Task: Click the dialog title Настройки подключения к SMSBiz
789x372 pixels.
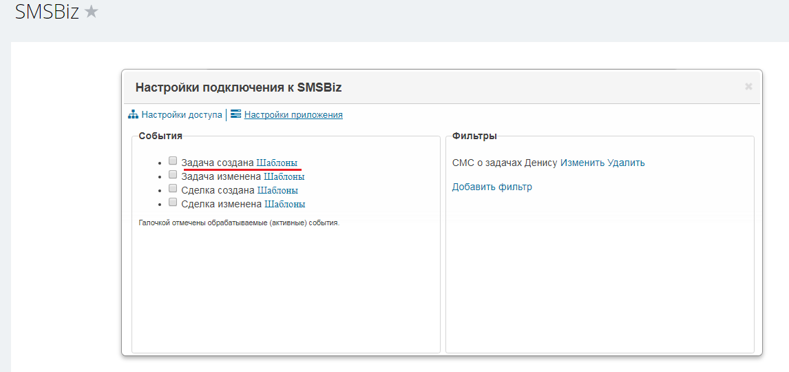Action: pyautogui.click(x=238, y=87)
